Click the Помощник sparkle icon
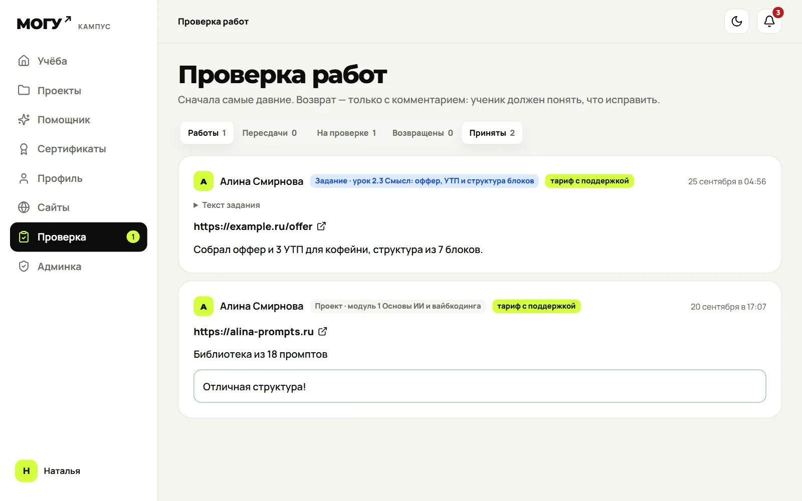 pos(24,119)
